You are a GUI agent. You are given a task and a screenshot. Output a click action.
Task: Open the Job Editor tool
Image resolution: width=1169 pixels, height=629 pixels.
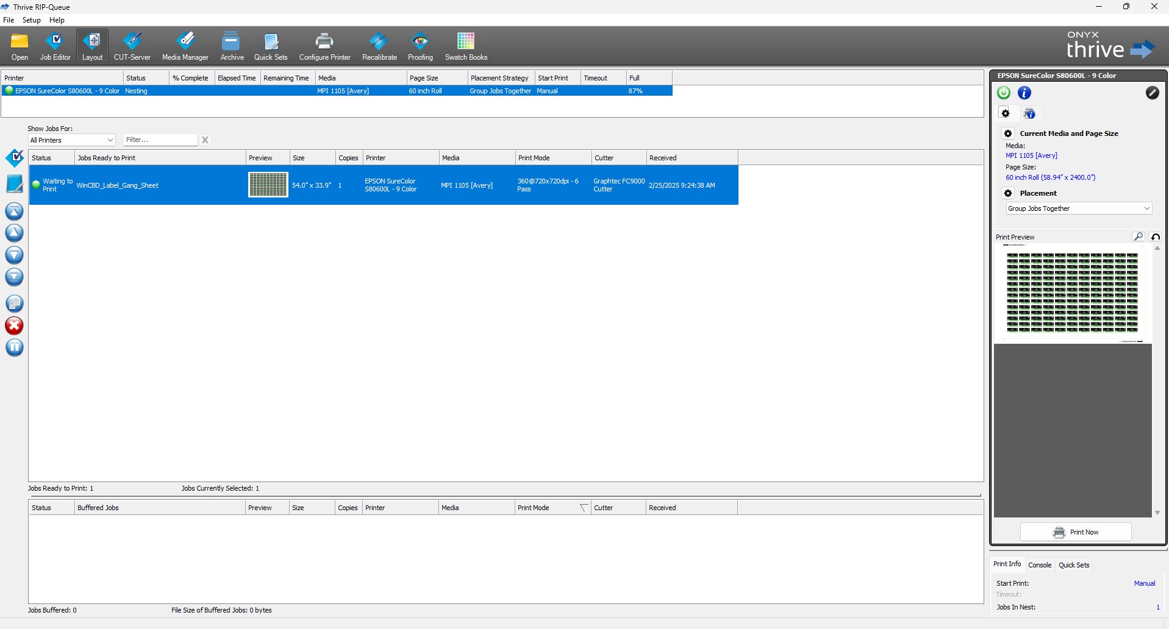tap(55, 46)
